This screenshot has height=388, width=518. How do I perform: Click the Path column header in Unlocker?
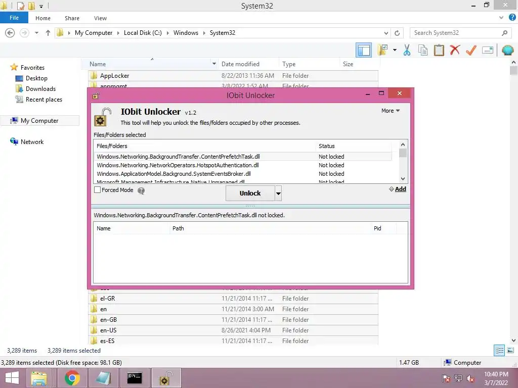pyautogui.click(x=270, y=228)
